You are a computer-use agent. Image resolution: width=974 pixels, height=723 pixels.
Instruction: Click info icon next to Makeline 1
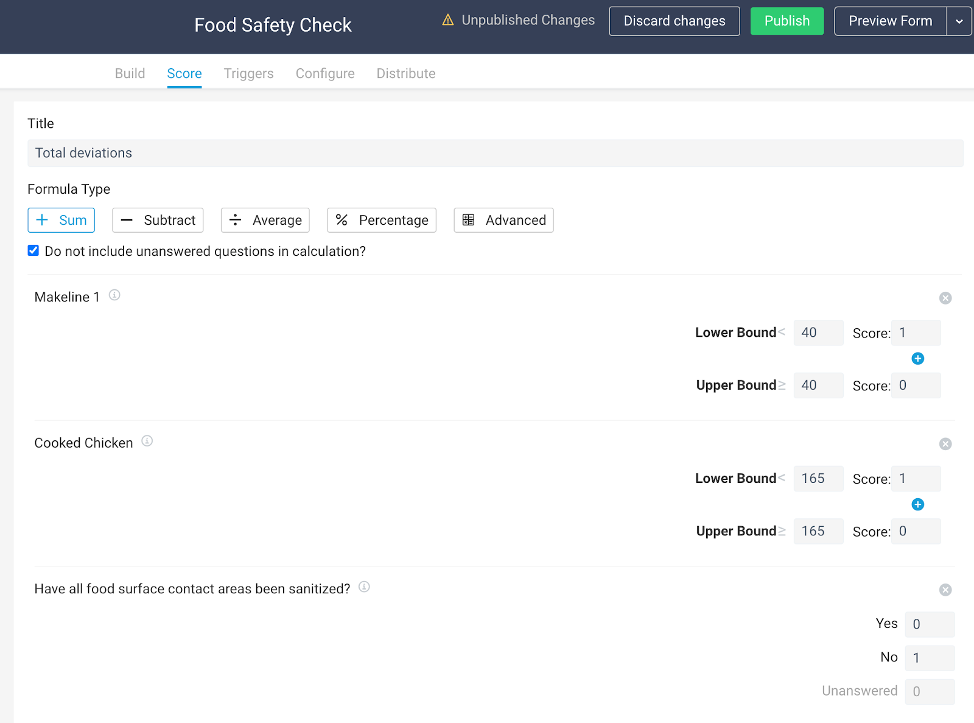pos(114,295)
